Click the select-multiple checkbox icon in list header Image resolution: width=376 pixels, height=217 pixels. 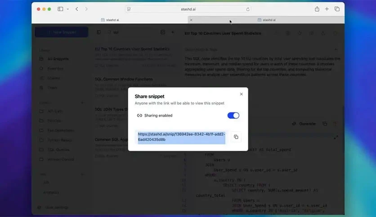coord(163,32)
